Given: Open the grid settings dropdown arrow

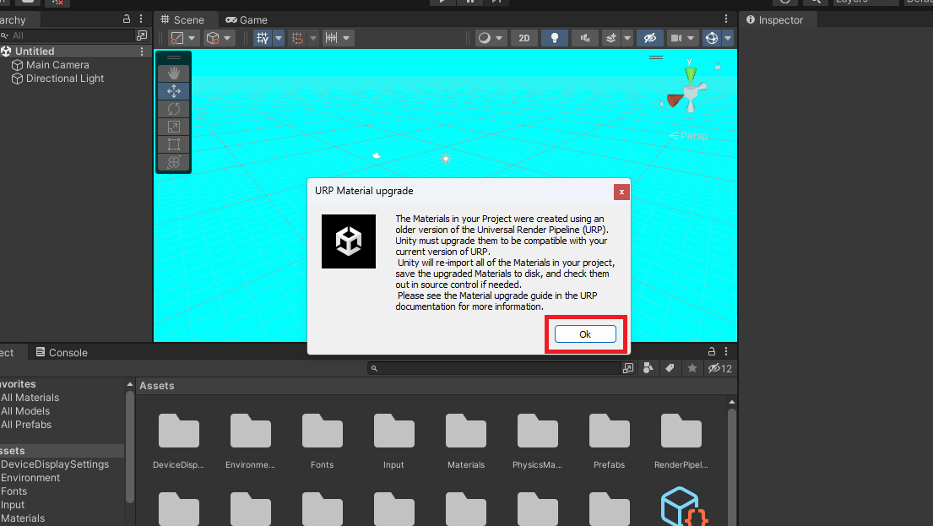Looking at the screenshot, I should (x=278, y=38).
